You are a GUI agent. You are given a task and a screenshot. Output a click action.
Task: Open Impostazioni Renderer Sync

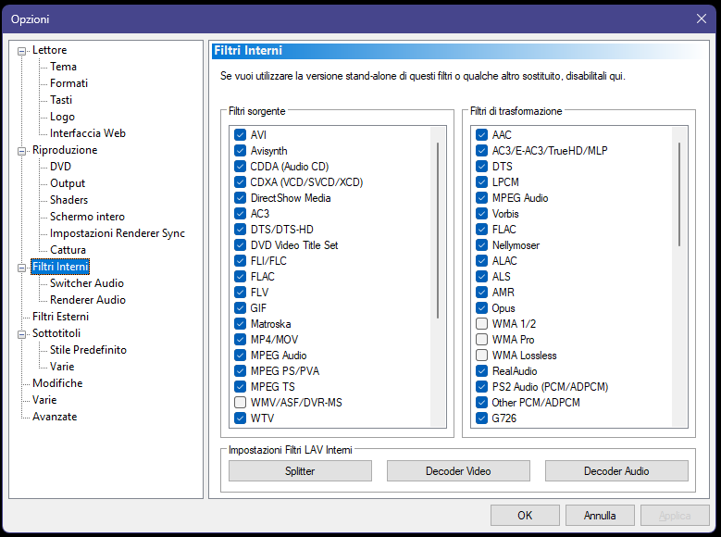point(118,233)
